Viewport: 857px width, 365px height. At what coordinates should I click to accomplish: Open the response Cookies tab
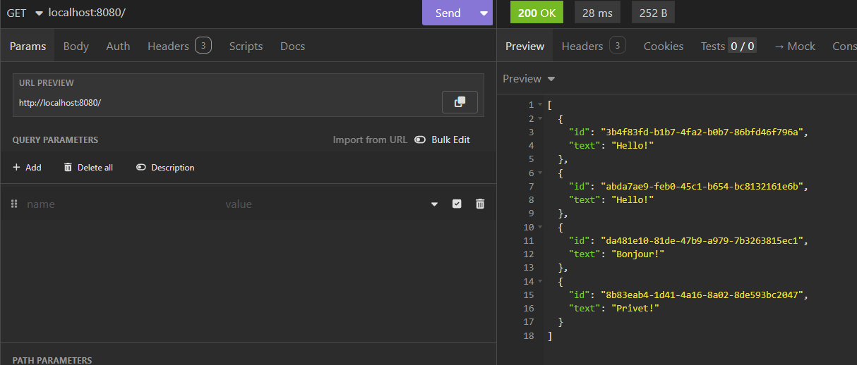click(x=663, y=46)
